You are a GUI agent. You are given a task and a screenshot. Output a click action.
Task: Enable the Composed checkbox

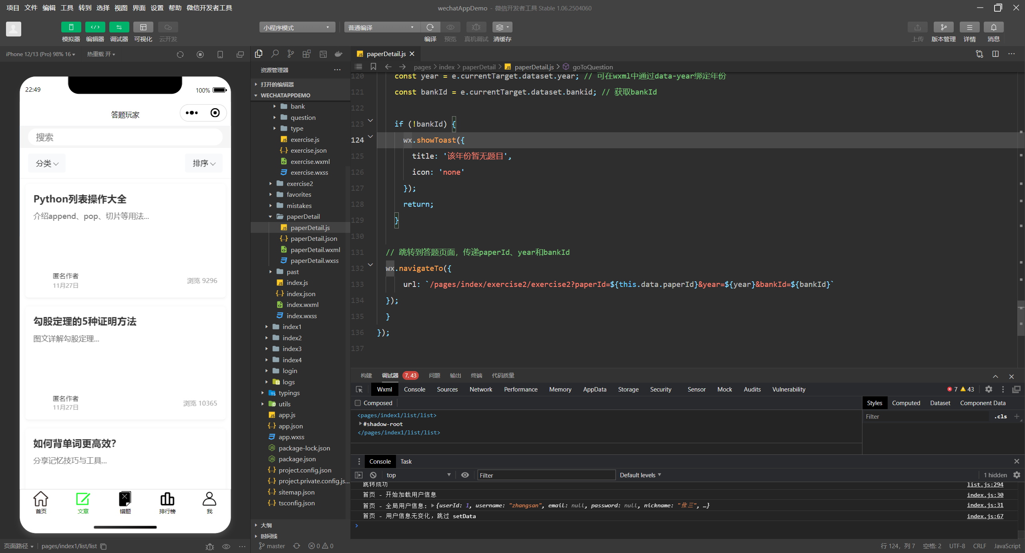coord(358,403)
